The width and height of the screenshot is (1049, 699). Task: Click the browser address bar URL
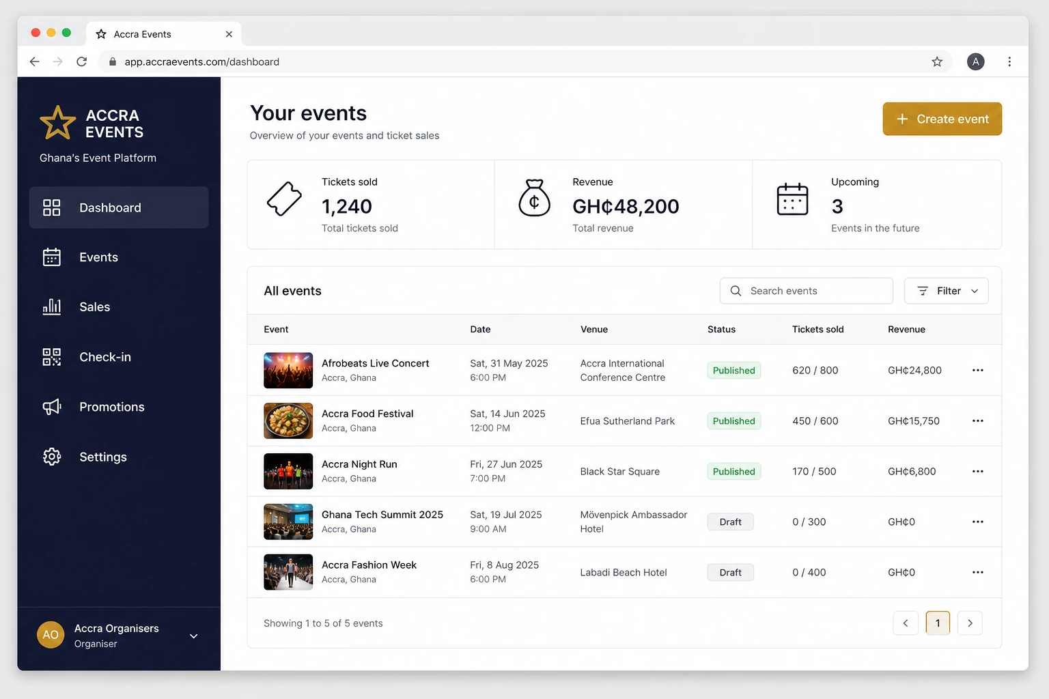201,61
